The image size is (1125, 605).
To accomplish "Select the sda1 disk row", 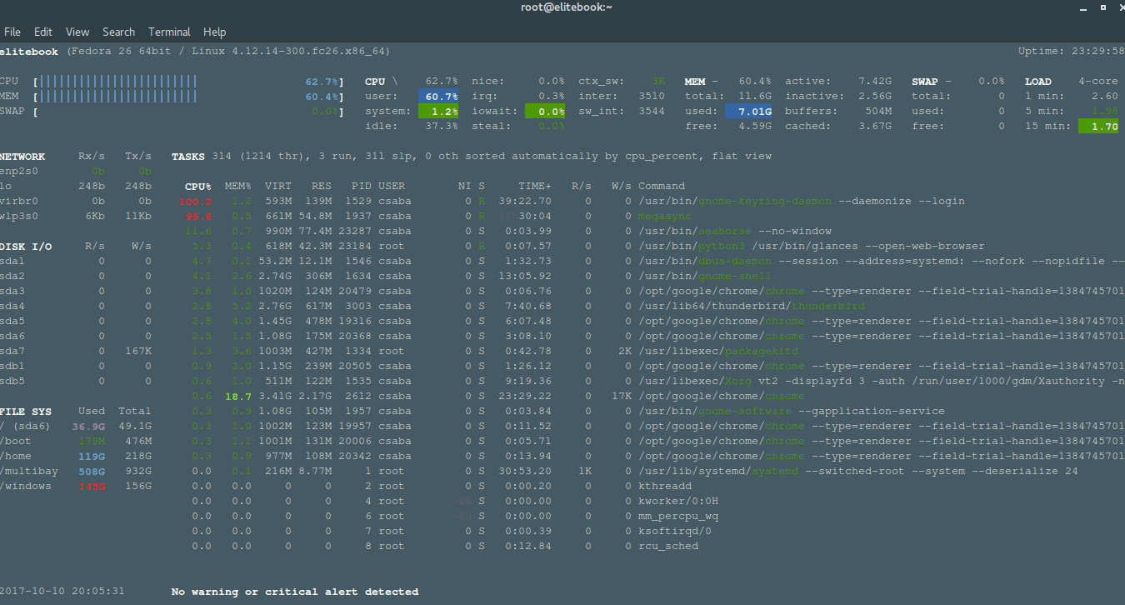I will tap(76, 262).
